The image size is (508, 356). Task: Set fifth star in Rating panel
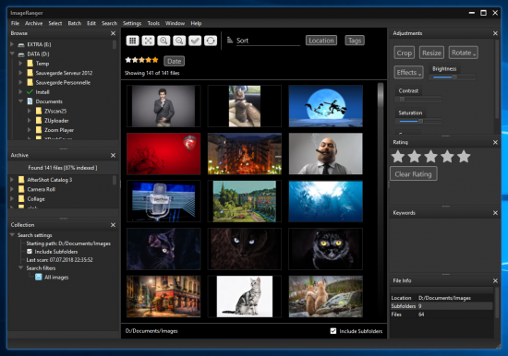pyautogui.click(x=464, y=156)
